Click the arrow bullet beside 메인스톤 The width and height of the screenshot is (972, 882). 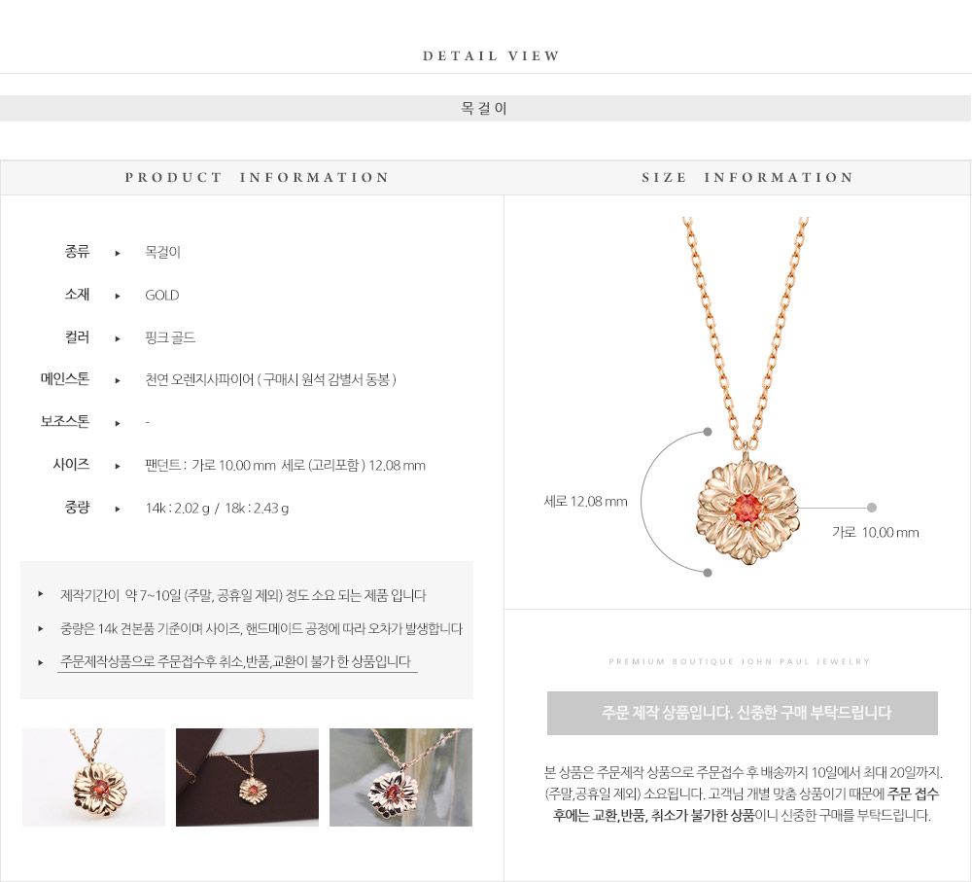(118, 381)
